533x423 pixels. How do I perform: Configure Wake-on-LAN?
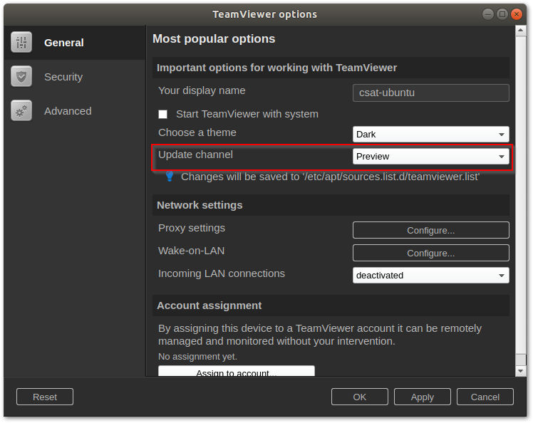click(430, 253)
